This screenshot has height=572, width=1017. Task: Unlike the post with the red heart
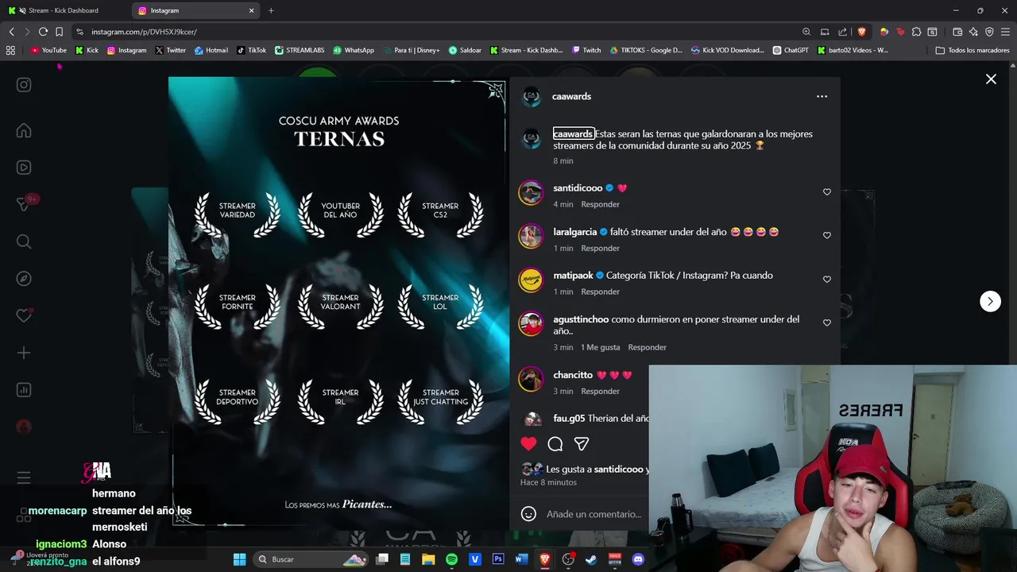528,444
